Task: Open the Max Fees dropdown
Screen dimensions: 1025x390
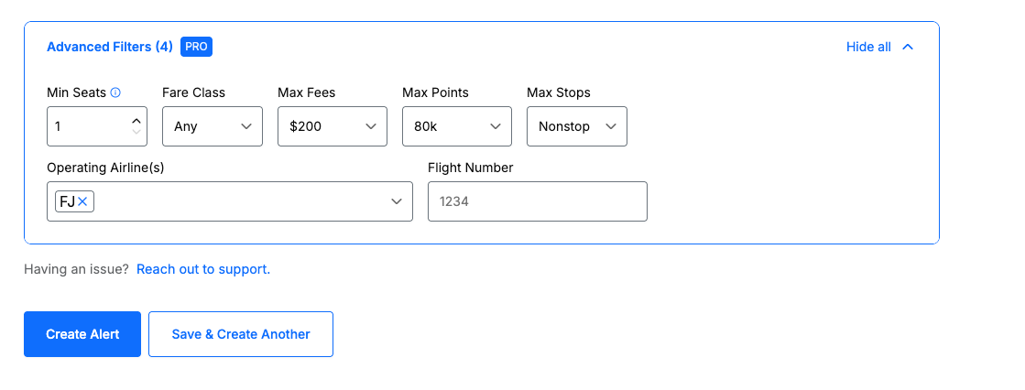Action: 333,126
